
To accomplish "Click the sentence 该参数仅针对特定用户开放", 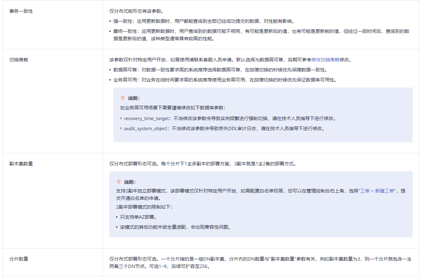I will pos(230,60).
